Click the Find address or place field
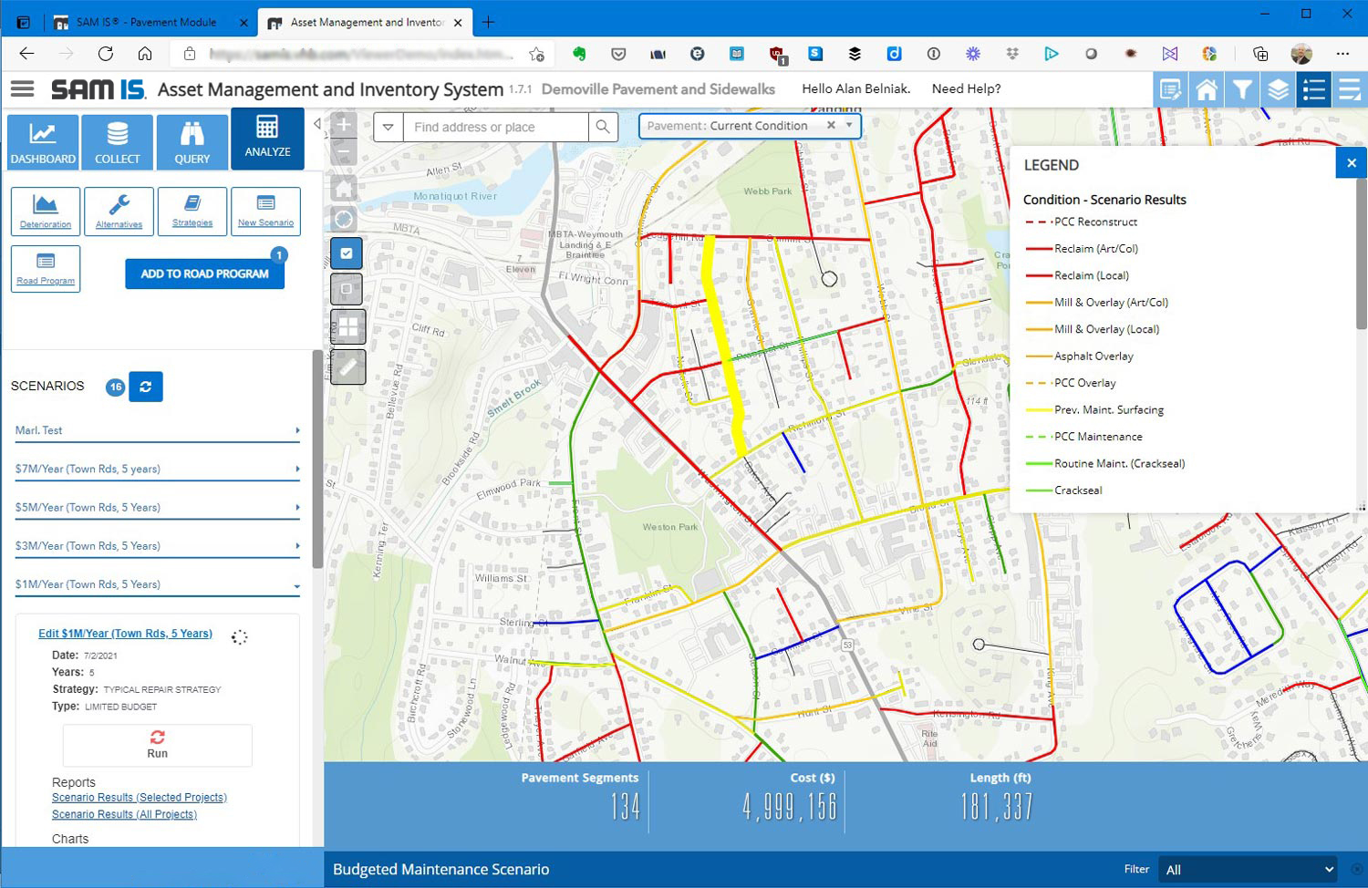Image resolution: width=1368 pixels, height=888 pixels. tap(495, 127)
